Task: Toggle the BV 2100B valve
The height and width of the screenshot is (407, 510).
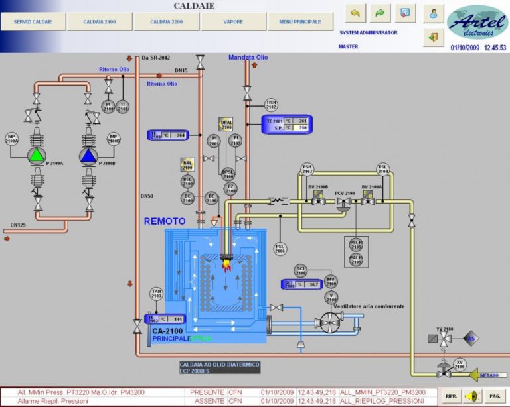Action: pos(319,202)
